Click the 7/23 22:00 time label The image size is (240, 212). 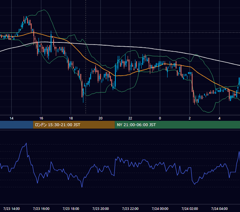[x=130, y=208]
